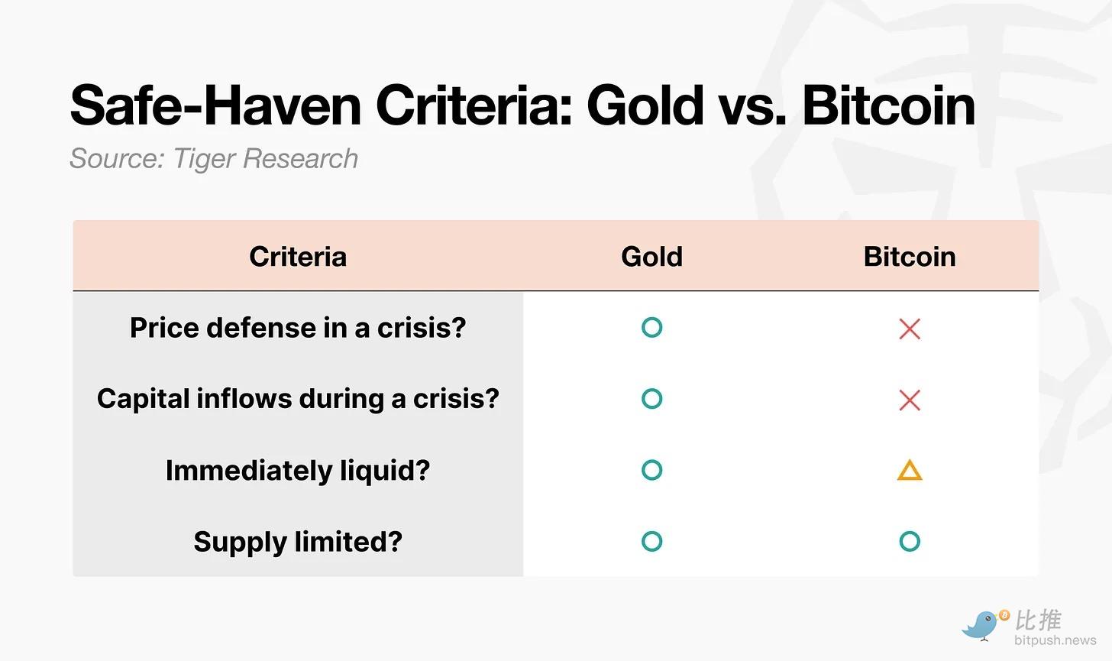The image size is (1112, 661).
Task: Click Bitcoin's circle for Supply limited
Action: click(910, 541)
